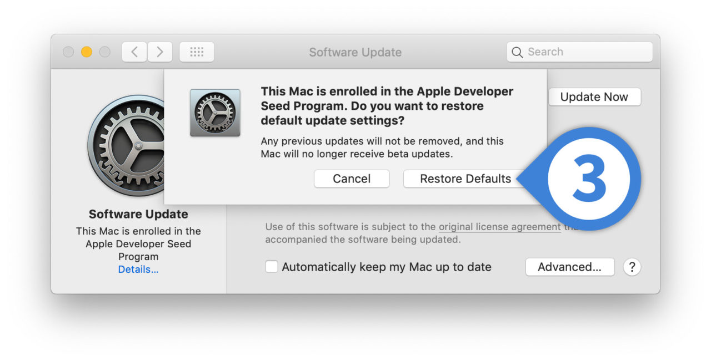The width and height of the screenshot is (711, 361).
Task: Choose Restore Defaults in the dialog
Action: pos(465,179)
